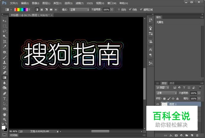The image size is (205, 138).
Task: Create a new layer group folder
Action: click(x=187, y=135)
